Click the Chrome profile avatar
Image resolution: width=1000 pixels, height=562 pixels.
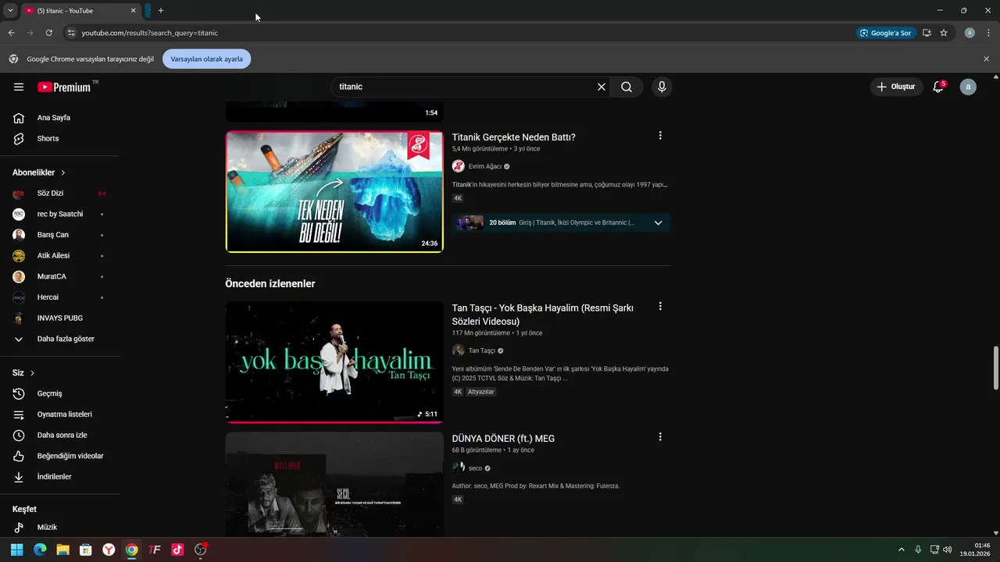point(970,33)
